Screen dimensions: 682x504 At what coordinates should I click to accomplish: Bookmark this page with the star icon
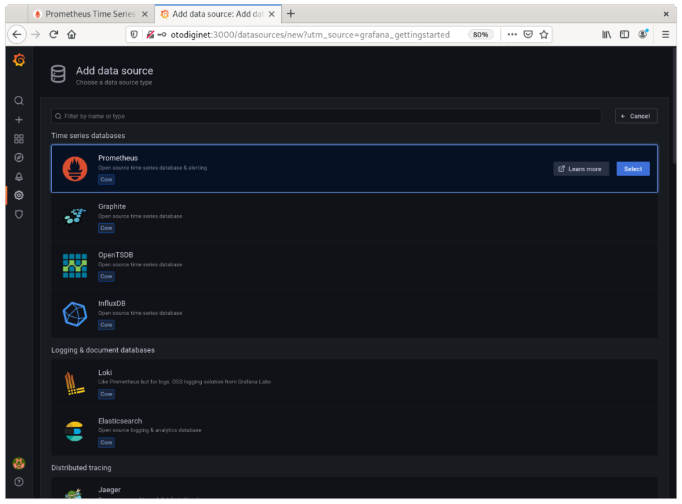543,35
